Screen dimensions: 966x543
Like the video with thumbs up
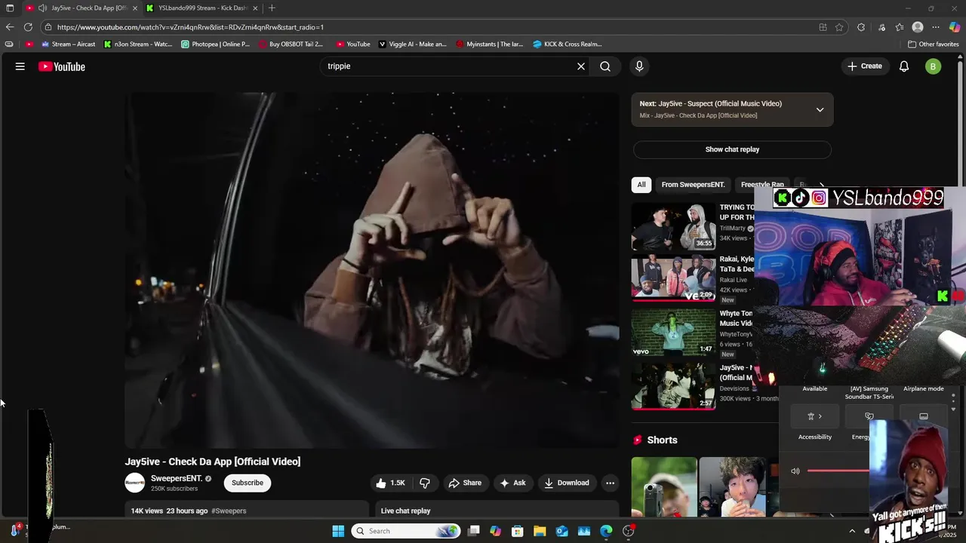392,483
